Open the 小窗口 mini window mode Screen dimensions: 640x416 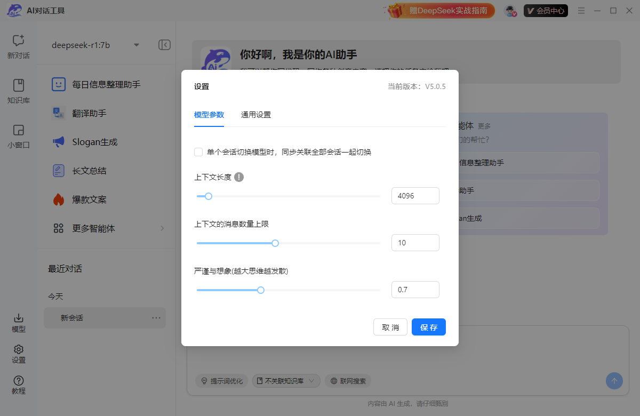click(x=19, y=136)
